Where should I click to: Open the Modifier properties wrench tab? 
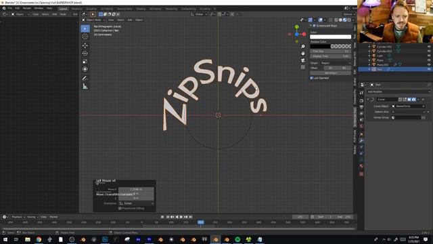click(361, 140)
